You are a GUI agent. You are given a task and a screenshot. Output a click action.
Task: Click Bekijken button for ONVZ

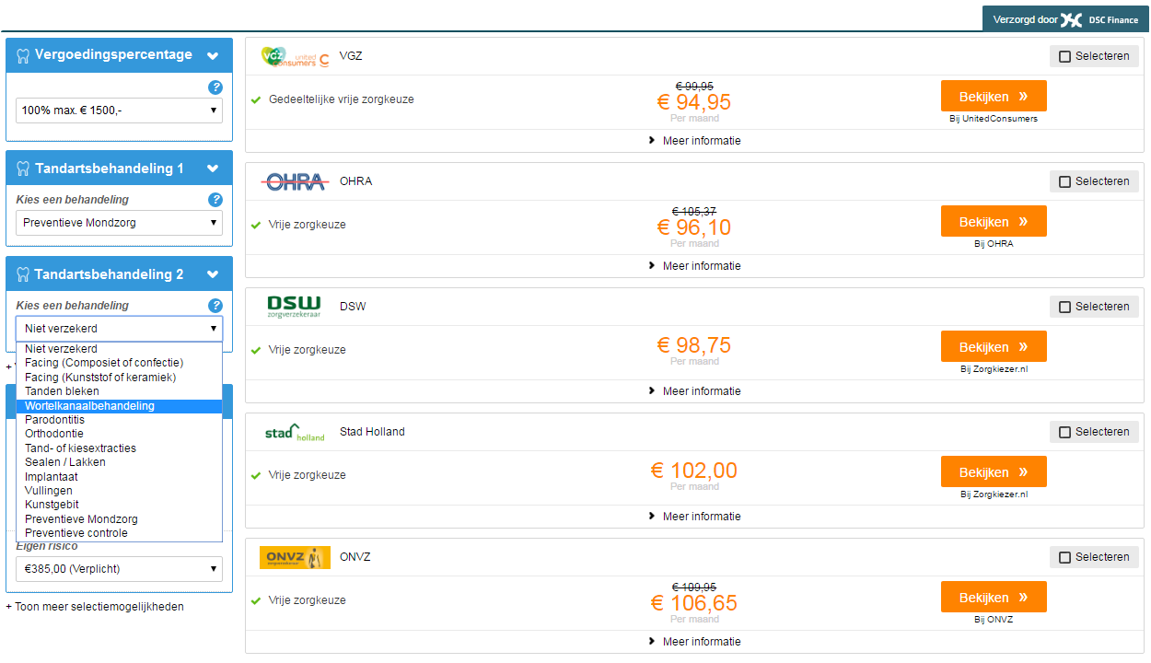click(x=994, y=597)
